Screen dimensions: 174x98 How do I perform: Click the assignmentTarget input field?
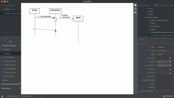[x=164, y=80]
